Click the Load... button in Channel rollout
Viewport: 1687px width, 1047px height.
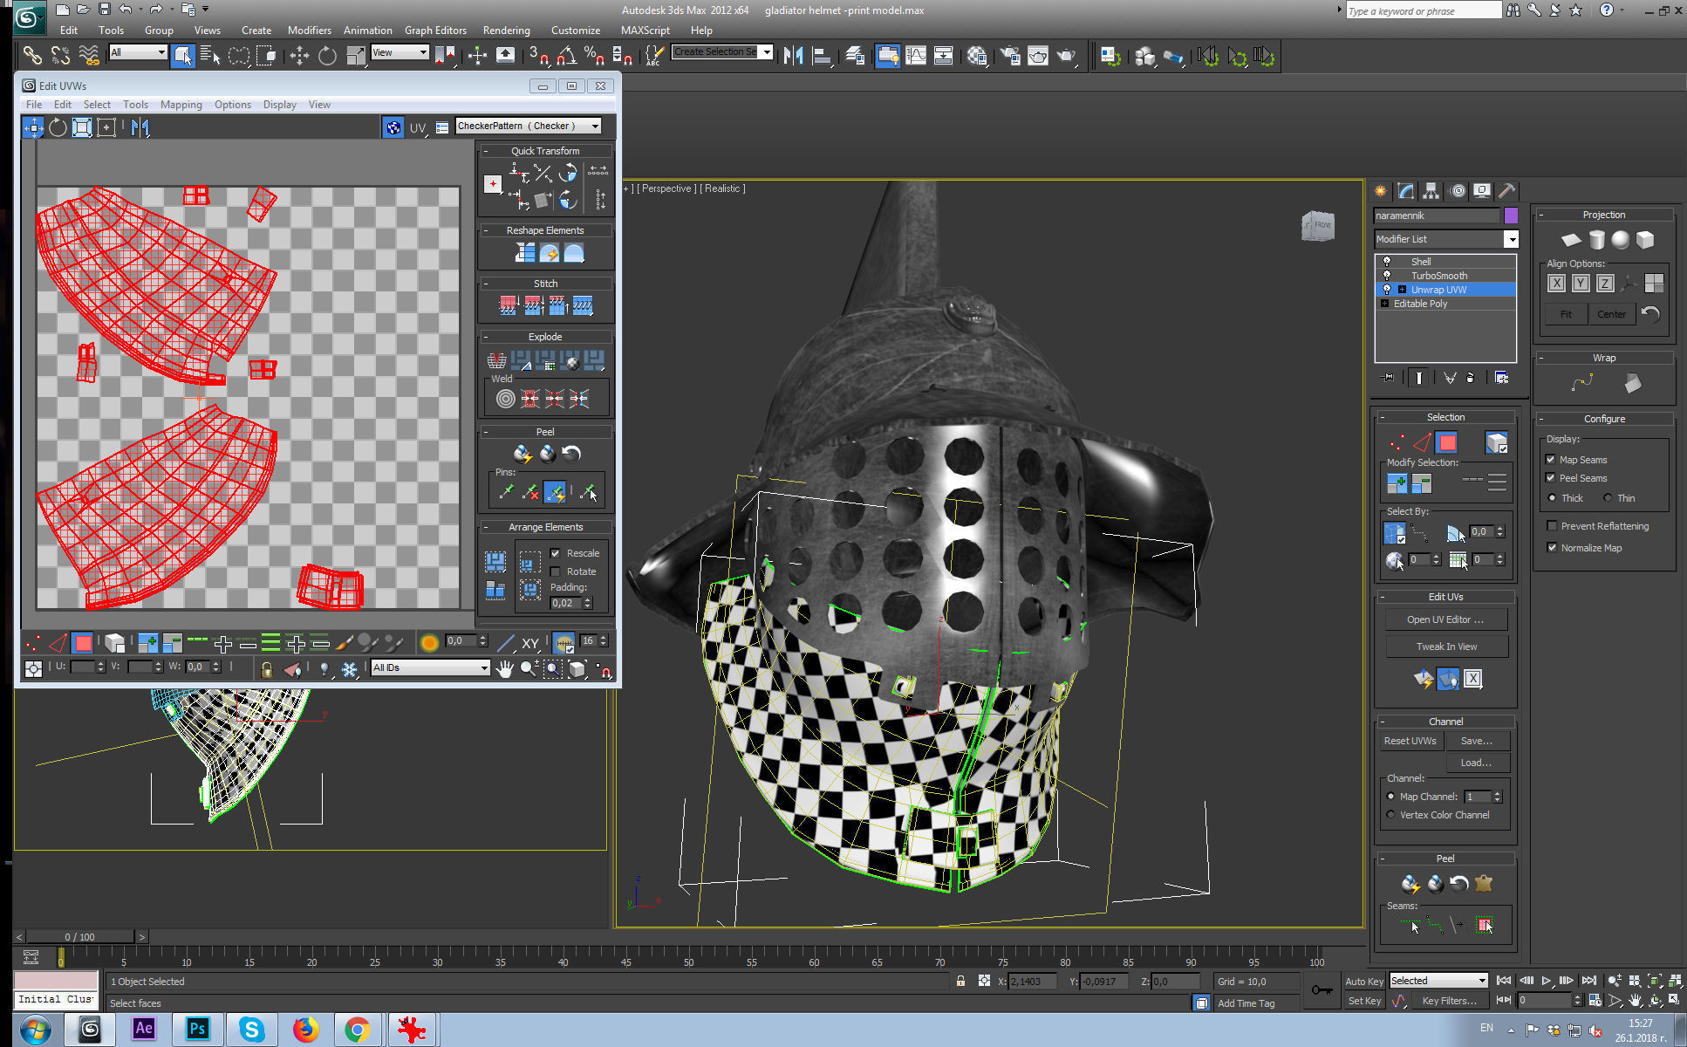[x=1477, y=763]
